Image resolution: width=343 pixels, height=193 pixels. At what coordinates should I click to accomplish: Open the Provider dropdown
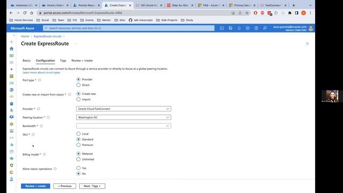[x=124, y=109]
